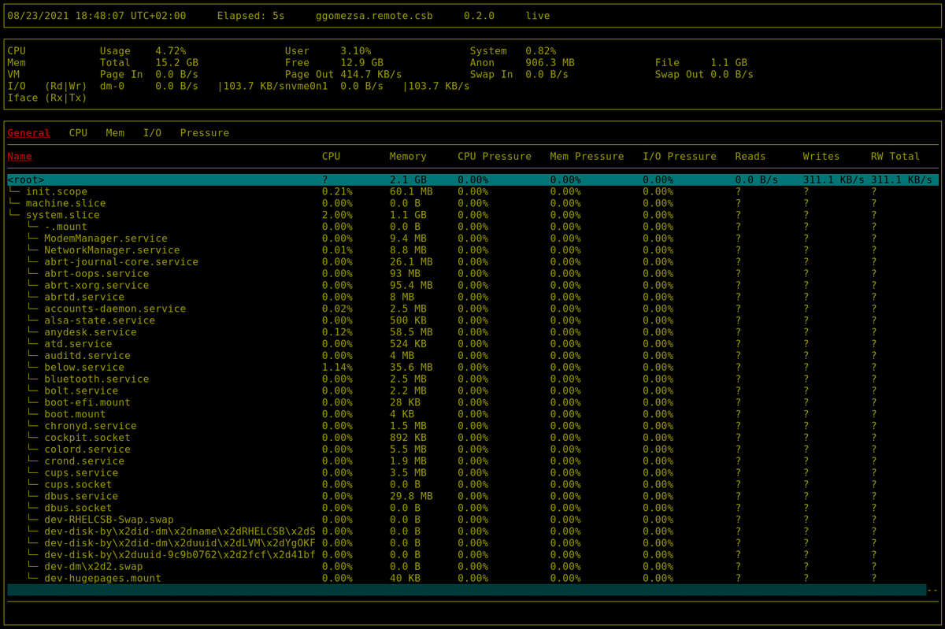
Task: Select abrt-journal-core.service row
Action: [472, 262]
